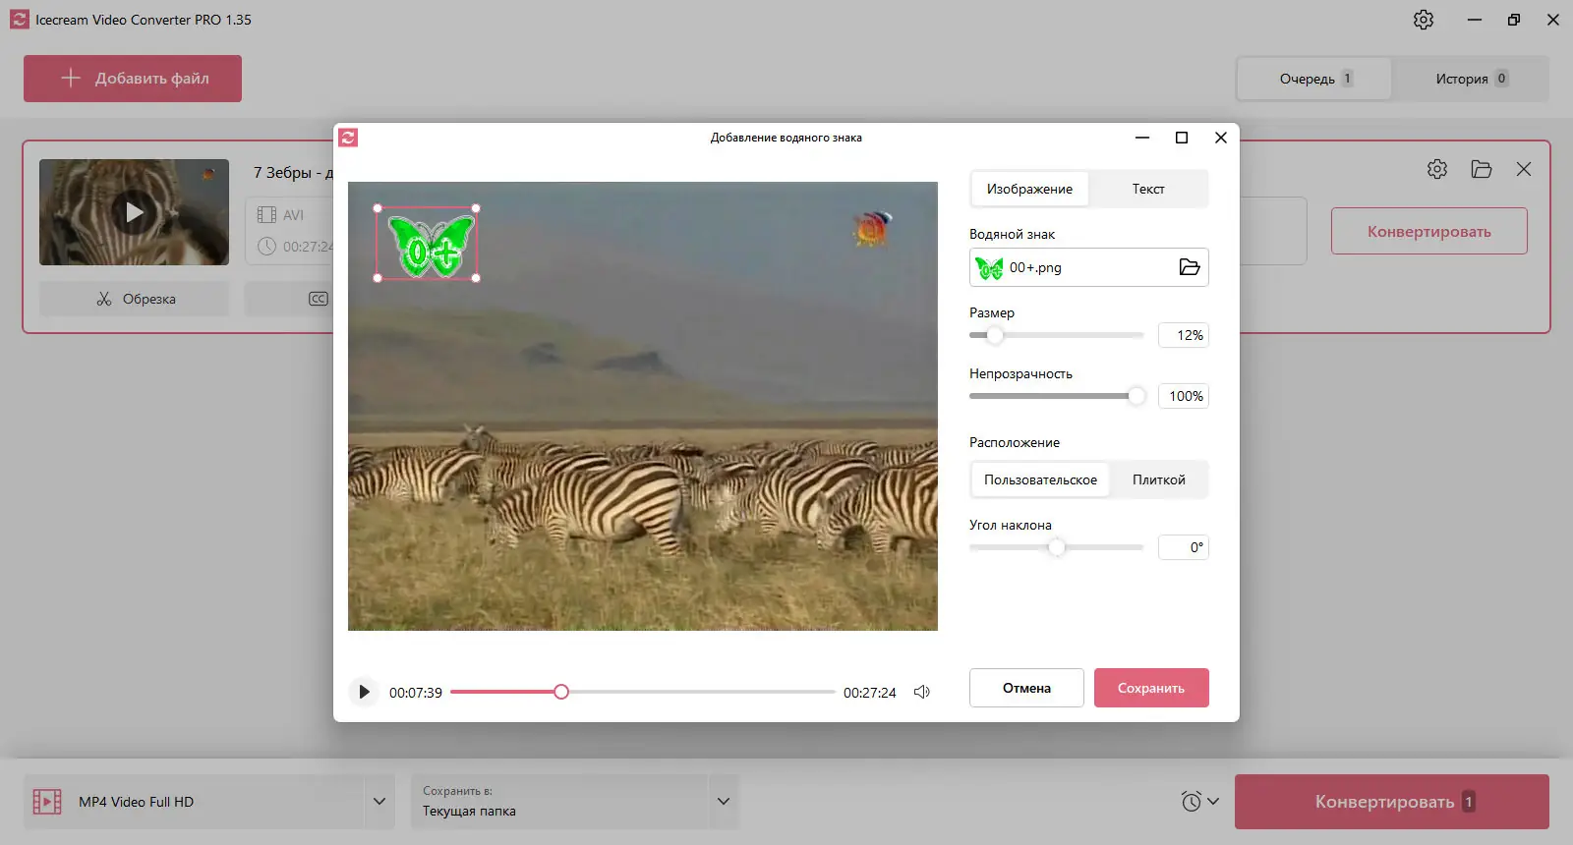1573x845 pixels.
Task: Click the 00+.png watermark file field
Action: pyautogui.click(x=1088, y=267)
